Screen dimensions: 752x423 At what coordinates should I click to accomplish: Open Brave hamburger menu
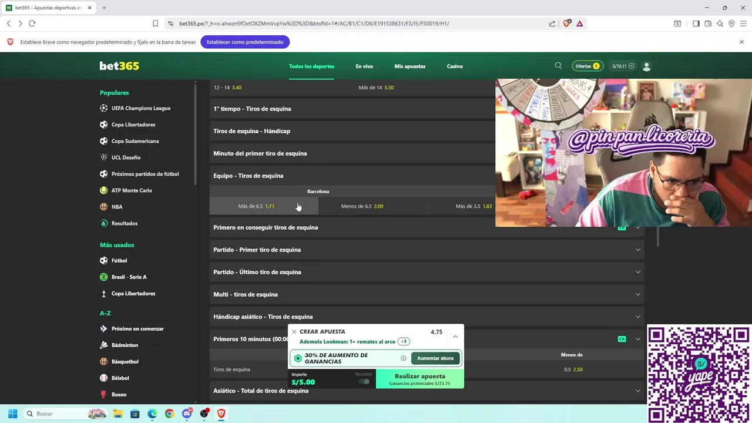coord(743,23)
